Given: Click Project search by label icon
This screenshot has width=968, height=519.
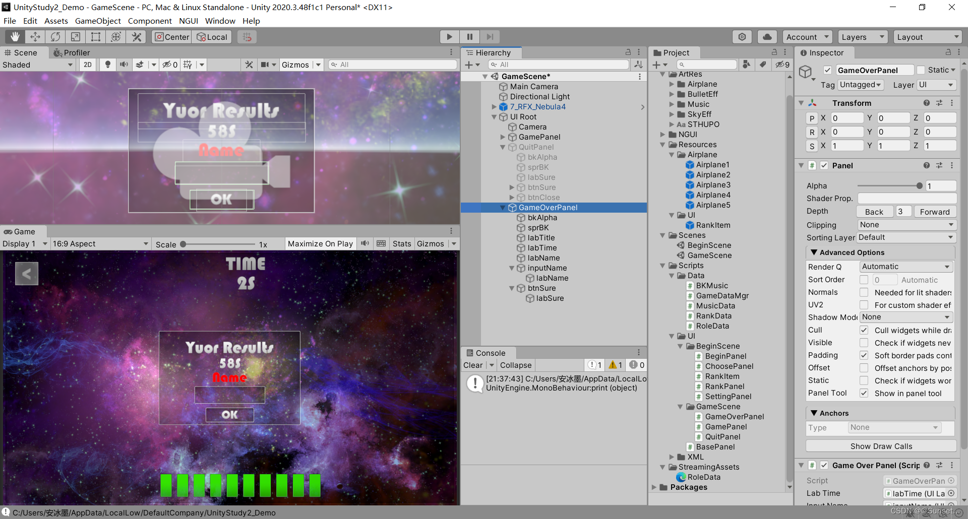Looking at the screenshot, I should (x=763, y=64).
